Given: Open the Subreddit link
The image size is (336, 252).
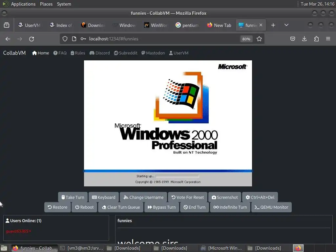Looking at the screenshot, I should coord(126,53).
